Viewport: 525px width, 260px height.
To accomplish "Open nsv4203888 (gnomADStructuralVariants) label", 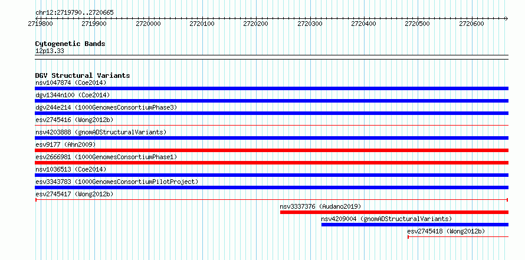I will (101, 132).
